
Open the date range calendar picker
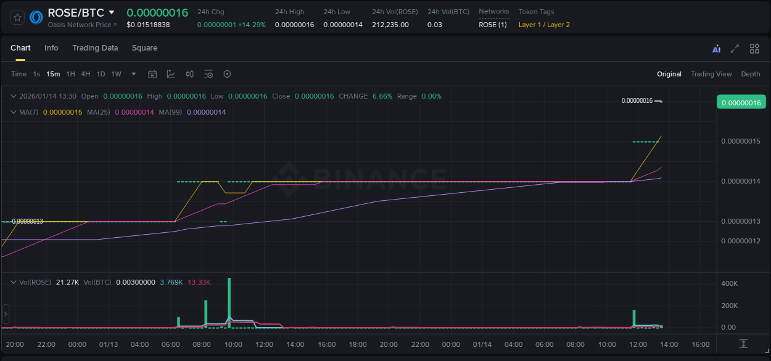pyautogui.click(x=152, y=74)
